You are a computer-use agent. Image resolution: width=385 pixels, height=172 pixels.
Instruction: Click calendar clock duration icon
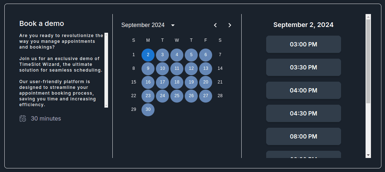point(23,118)
